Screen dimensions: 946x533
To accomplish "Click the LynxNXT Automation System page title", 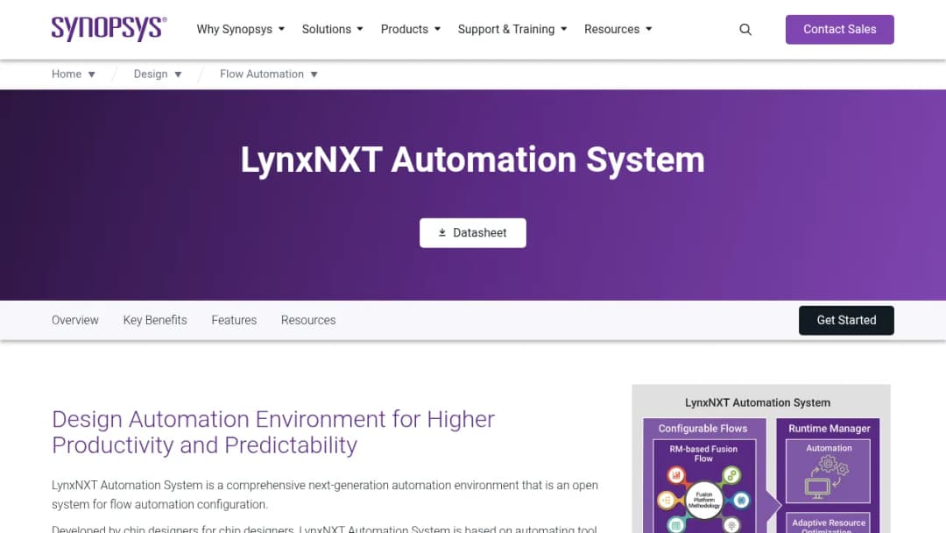I will pyautogui.click(x=472, y=160).
